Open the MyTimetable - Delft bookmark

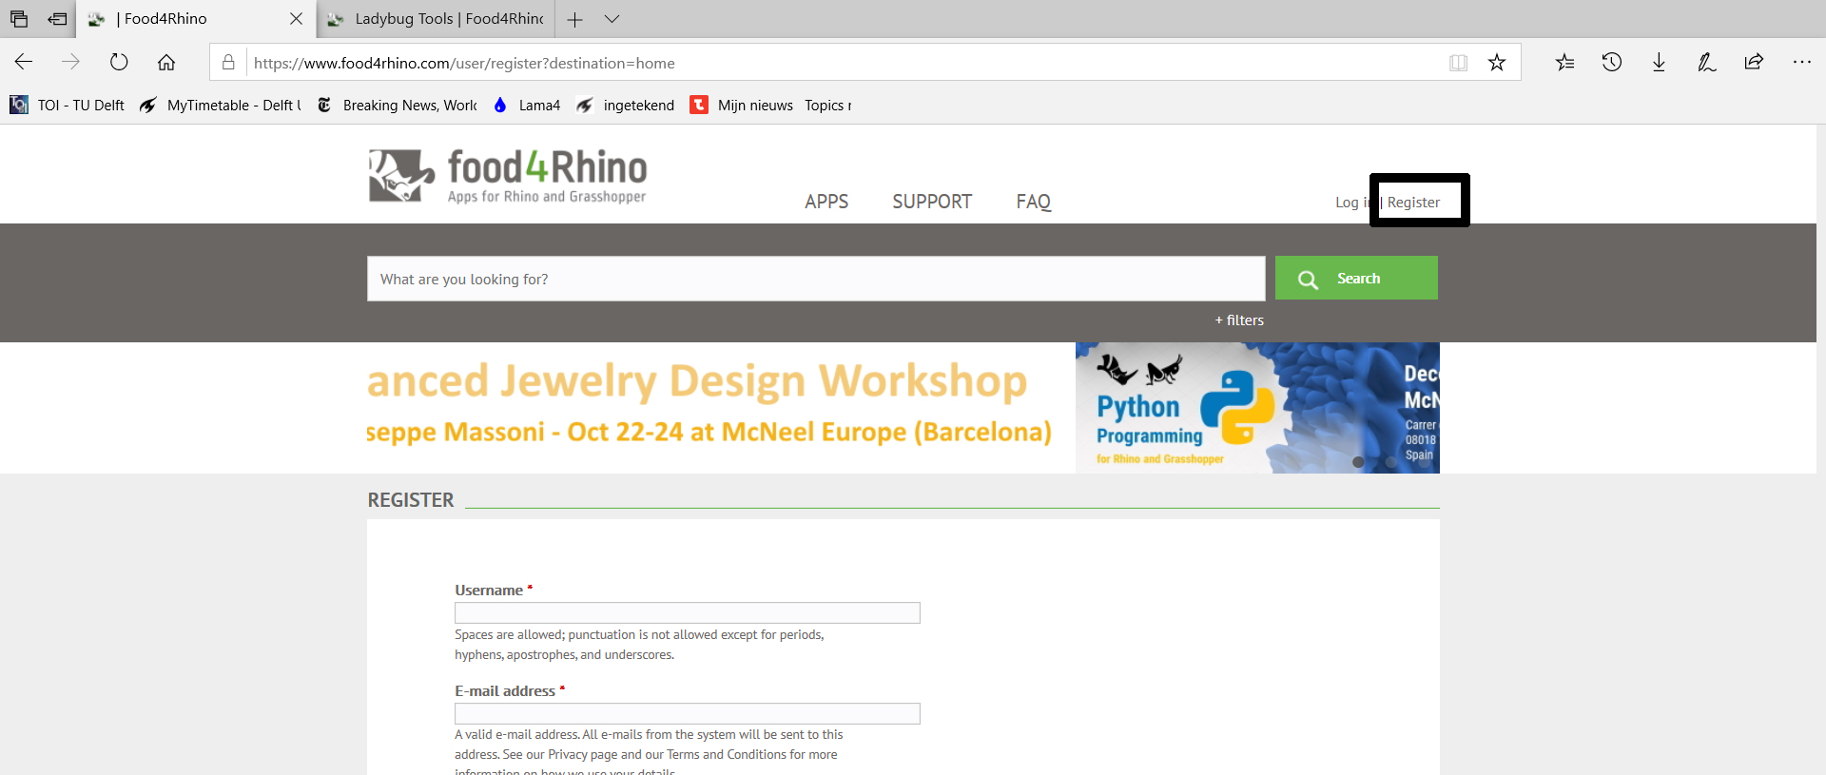tap(220, 106)
